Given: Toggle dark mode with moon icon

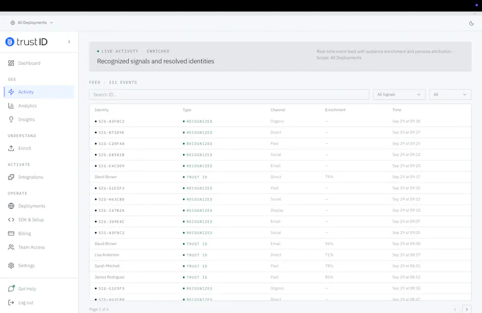Looking at the screenshot, I should tap(471, 23).
